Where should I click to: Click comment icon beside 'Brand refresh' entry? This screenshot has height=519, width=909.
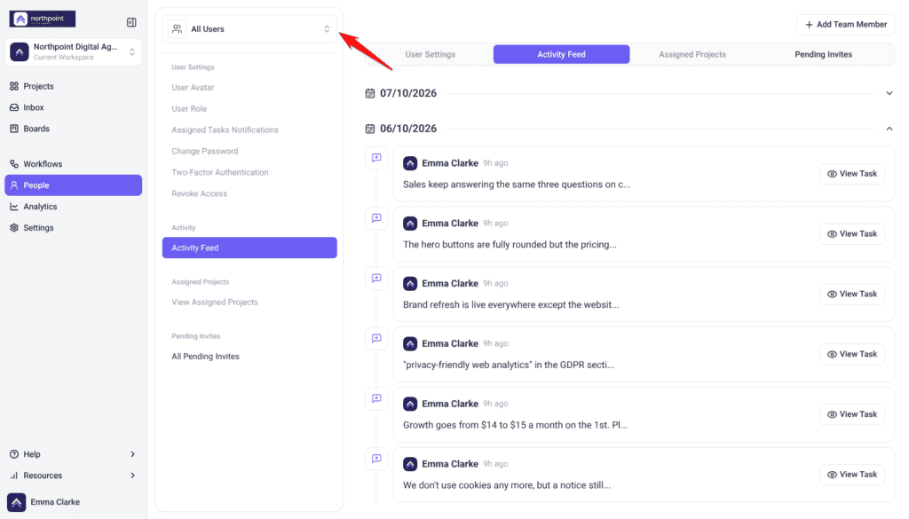[376, 279]
